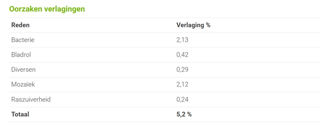Viewport: 328px width, 124px height.
Task: Select the 'Mozaïek' row label
Action: coord(23,84)
